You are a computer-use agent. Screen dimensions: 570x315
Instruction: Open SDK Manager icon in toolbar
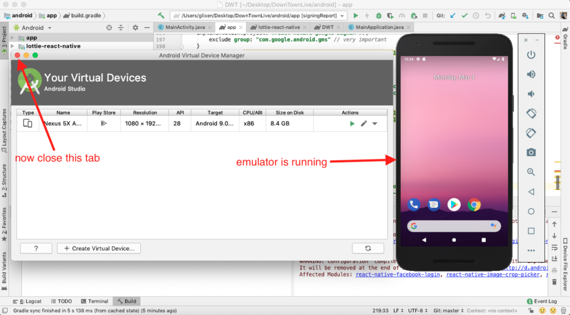point(525,16)
